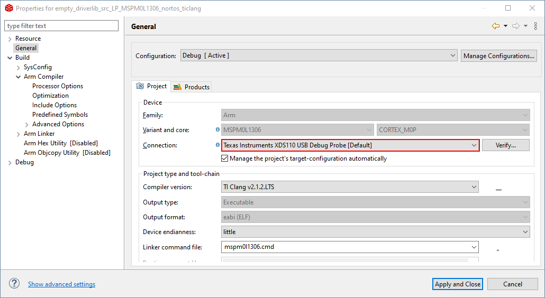Image resolution: width=545 pixels, height=298 pixels.
Task: Open the Show advanced settings link
Action: pos(61,284)
